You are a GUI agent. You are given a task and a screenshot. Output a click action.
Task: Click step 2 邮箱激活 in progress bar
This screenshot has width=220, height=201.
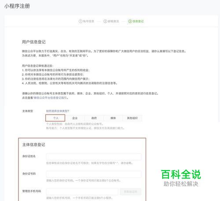click(x=111, y=21)
